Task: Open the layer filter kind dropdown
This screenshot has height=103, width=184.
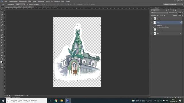Action: coord(155,10)
